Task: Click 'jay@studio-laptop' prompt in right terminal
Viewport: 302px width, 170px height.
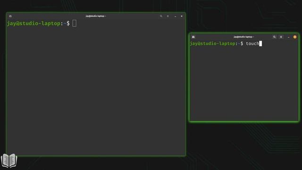Action: (212, 43)
